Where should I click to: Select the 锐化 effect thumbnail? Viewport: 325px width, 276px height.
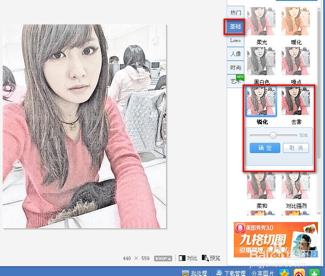261,101
